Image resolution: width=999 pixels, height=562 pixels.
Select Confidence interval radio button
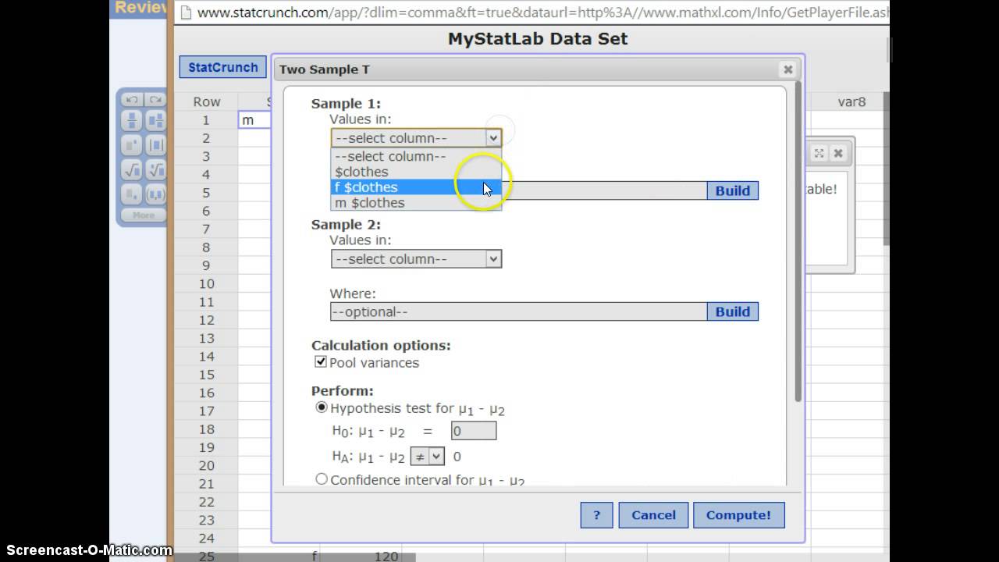(x=322, y=479)
